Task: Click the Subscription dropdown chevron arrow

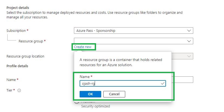Action: [189, 30]
